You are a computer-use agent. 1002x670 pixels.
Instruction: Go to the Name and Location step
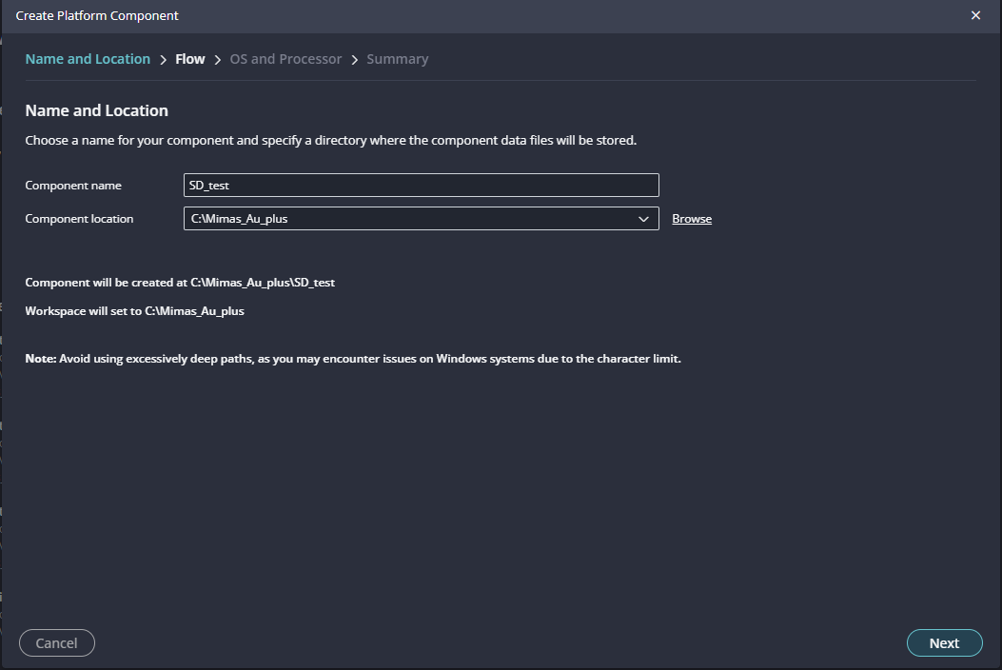point(88,59)
